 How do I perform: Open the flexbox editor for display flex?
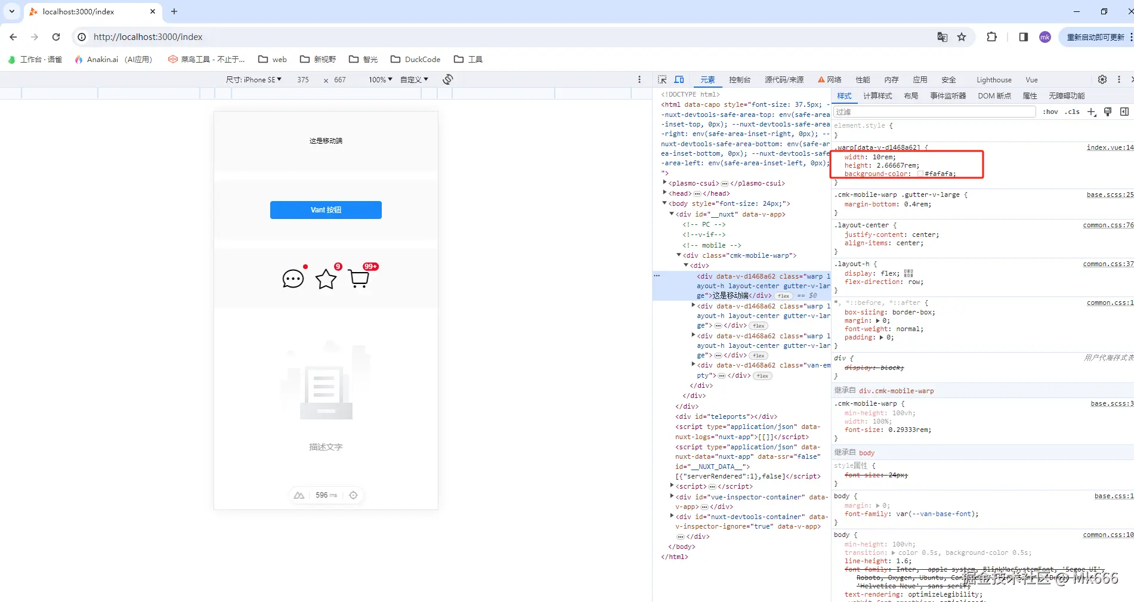tap(909, 273)
